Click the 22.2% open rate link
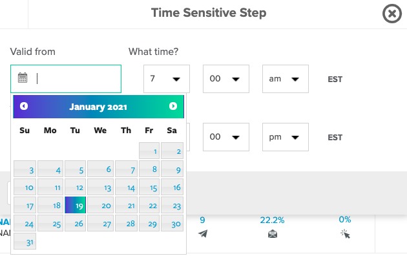Screen dimensions: 407x256 [272, 220]
